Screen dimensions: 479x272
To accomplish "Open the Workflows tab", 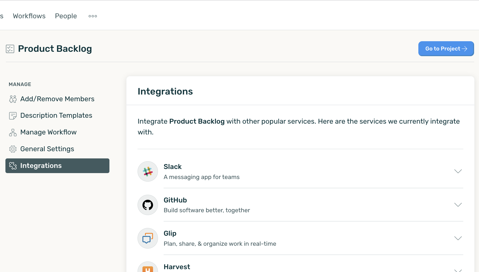I will click(29, 16).
